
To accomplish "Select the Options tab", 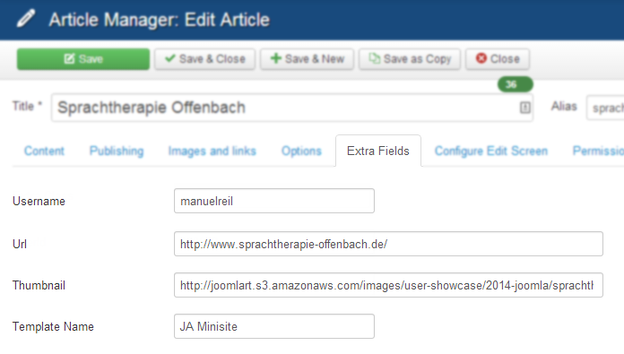I will (301, 151).
